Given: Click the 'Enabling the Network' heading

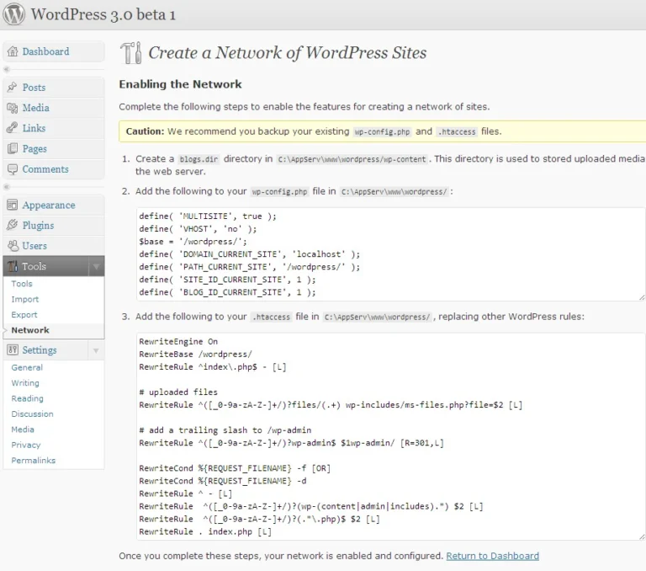Looking at the screenshot, I should pyautogui.click(x=180, y=84).
